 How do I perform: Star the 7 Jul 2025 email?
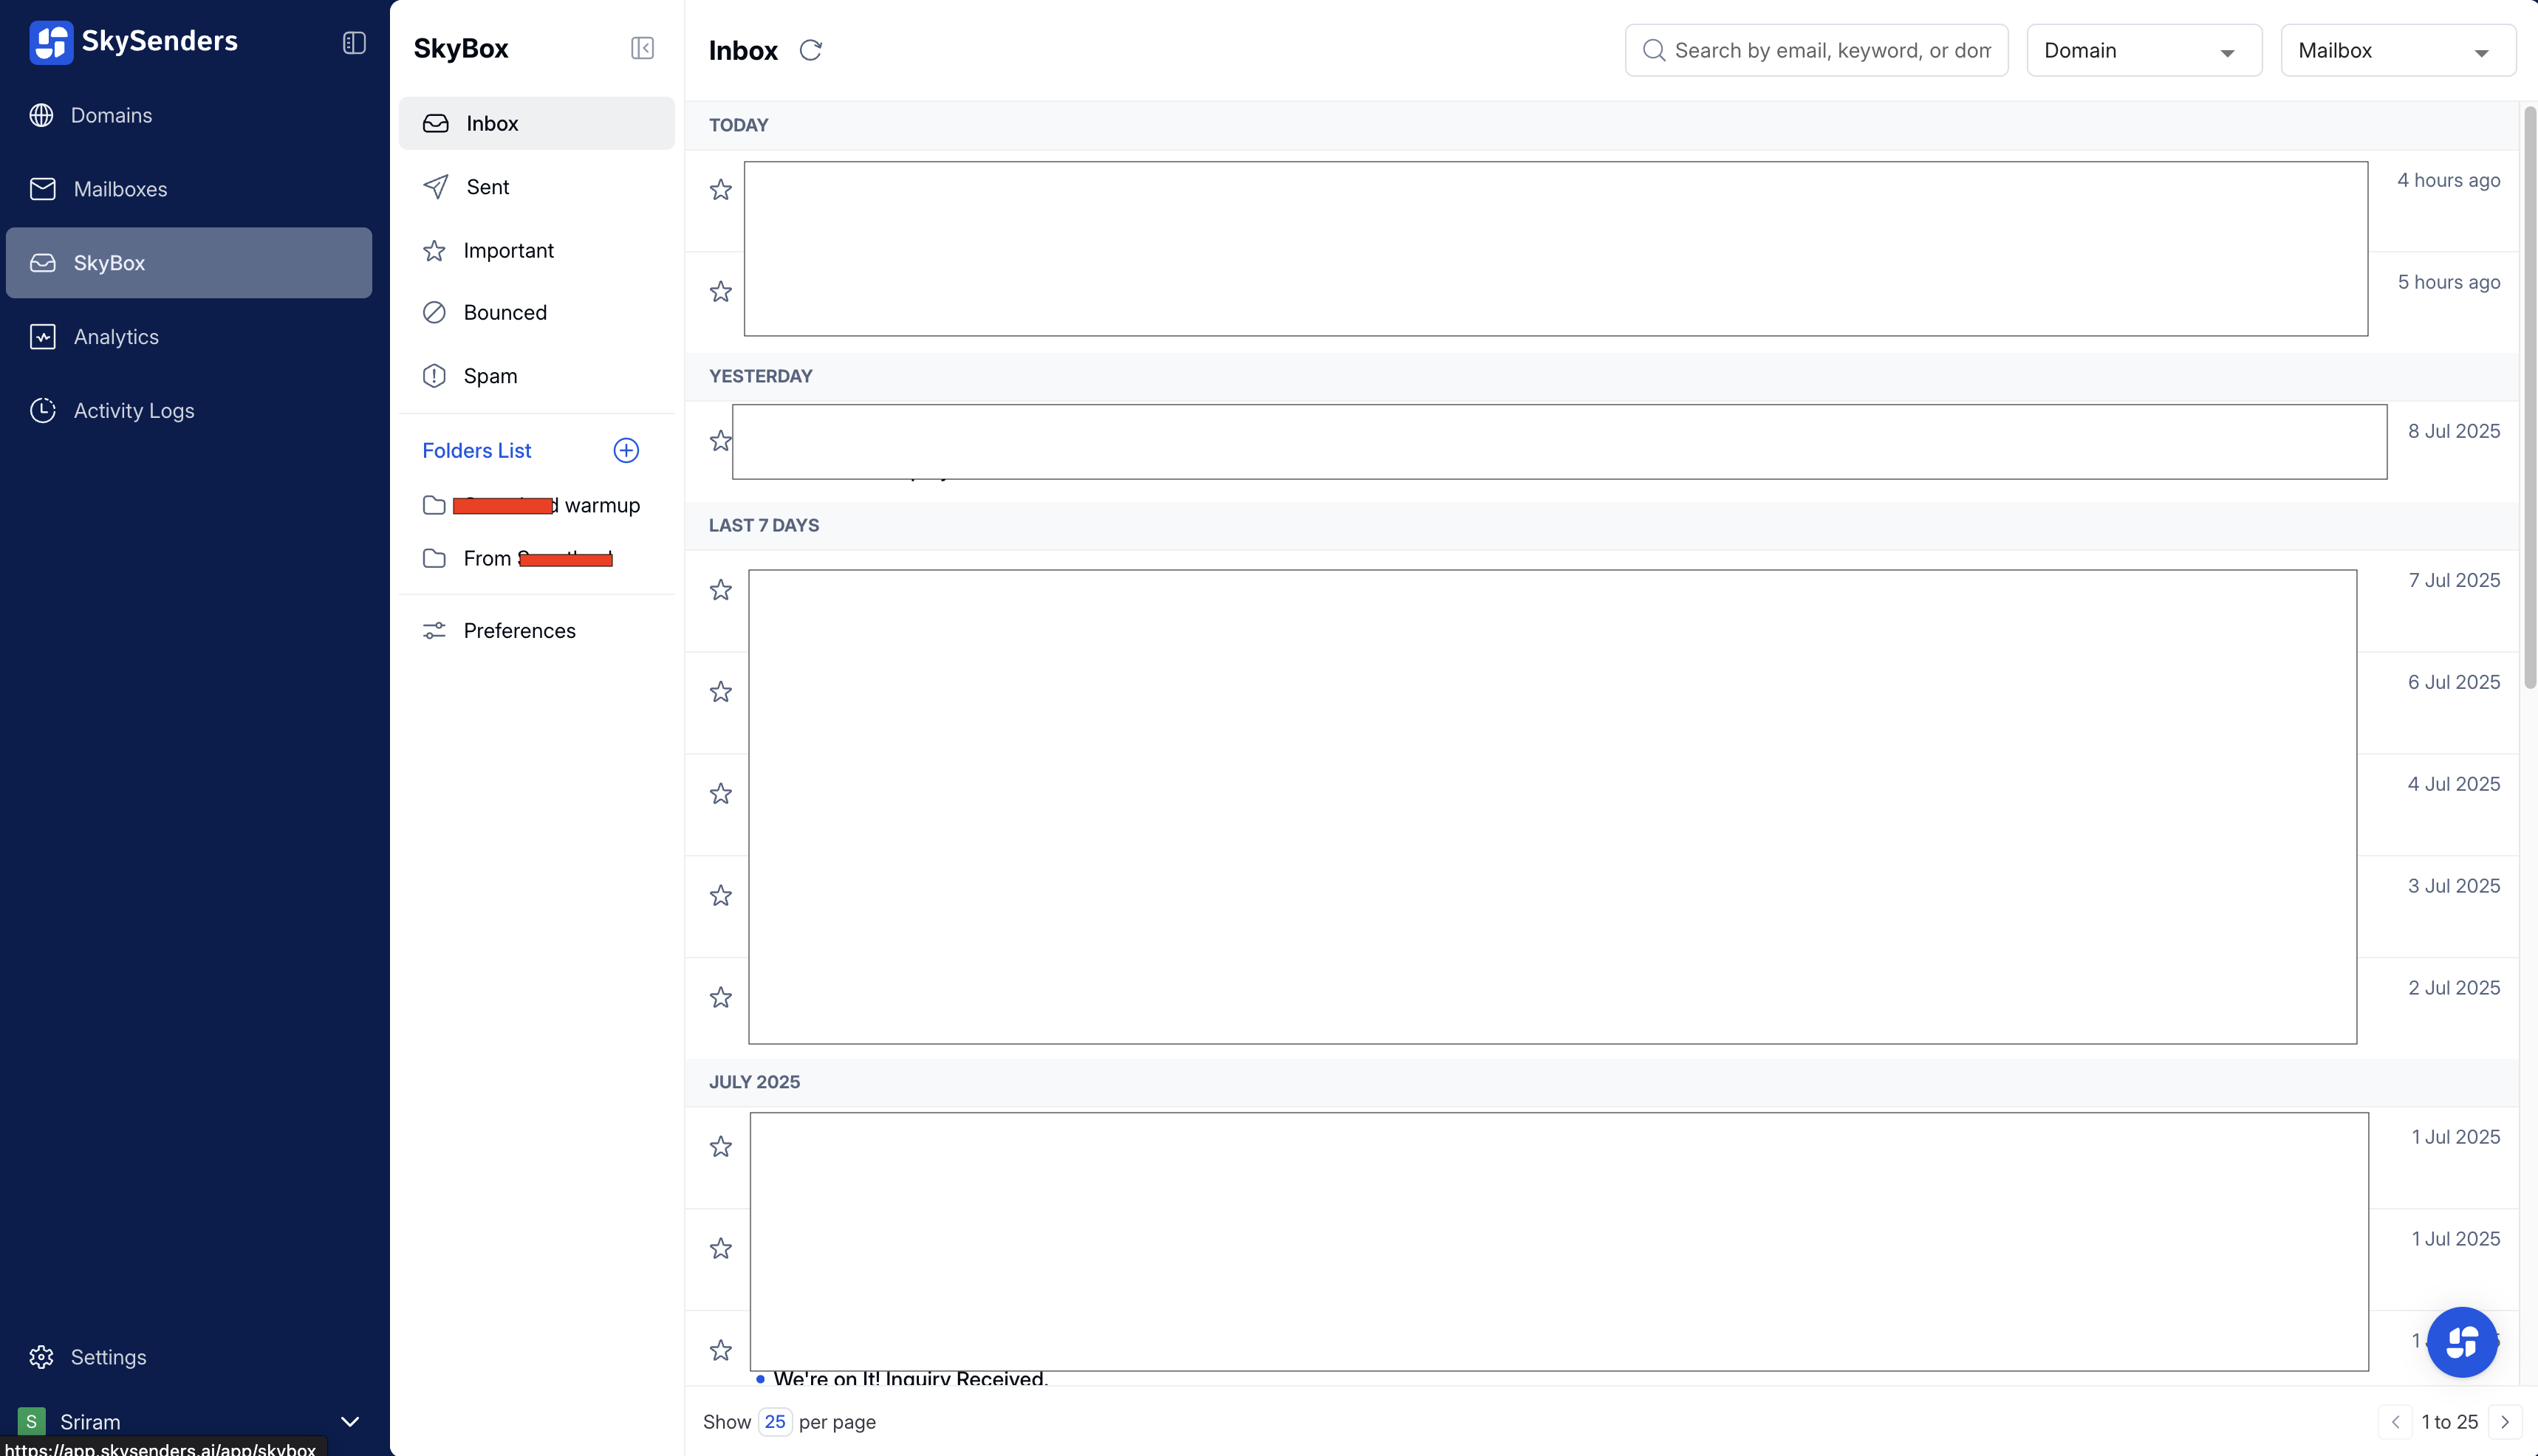(720, 590)
